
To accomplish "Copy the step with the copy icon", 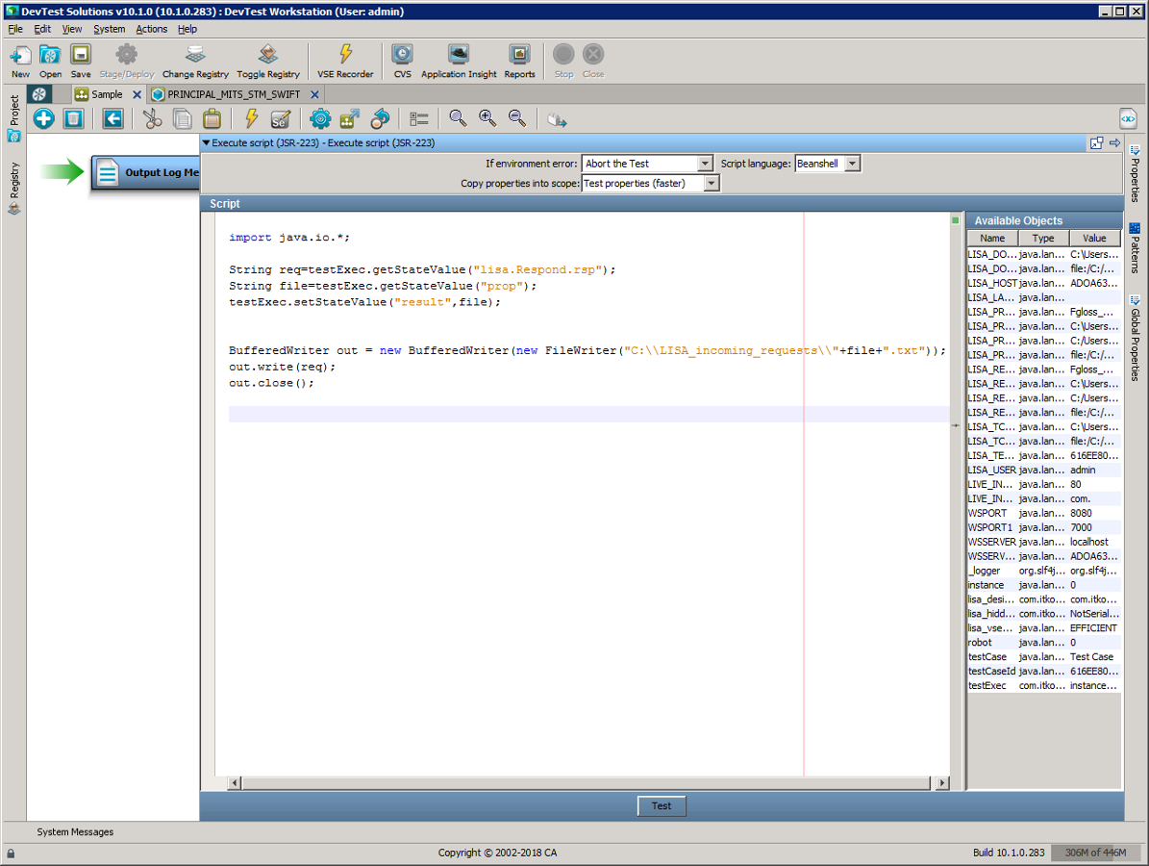I will (x=182, y=118).
